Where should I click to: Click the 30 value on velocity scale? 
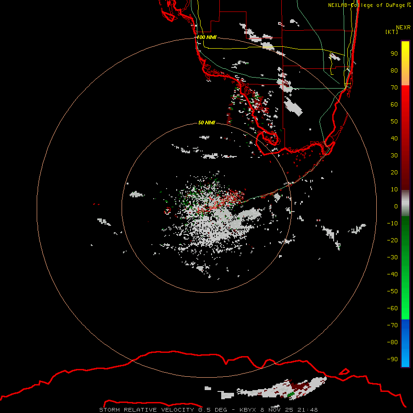tap(394, 156)
